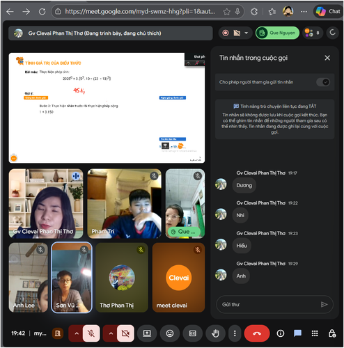
Task: Select Anh Lee video tile
Action: (x=29, y=278)
